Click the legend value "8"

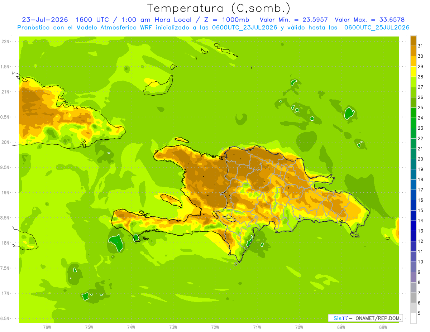click(419, 283)
